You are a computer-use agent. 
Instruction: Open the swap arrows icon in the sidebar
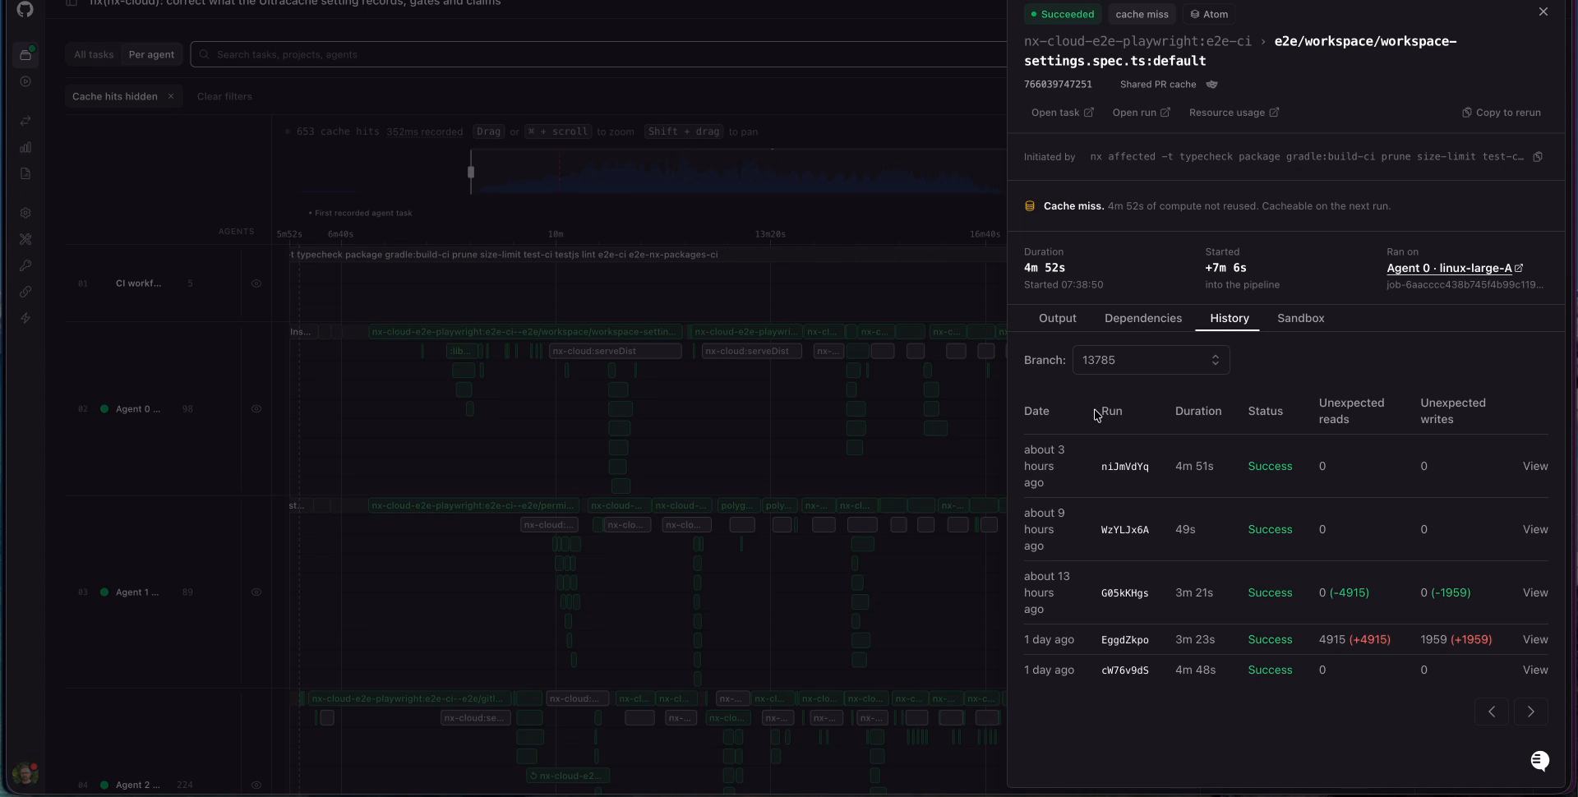point(25,121)
